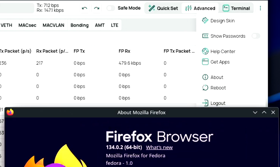Open the Terminal

click(x=236, y=8)
